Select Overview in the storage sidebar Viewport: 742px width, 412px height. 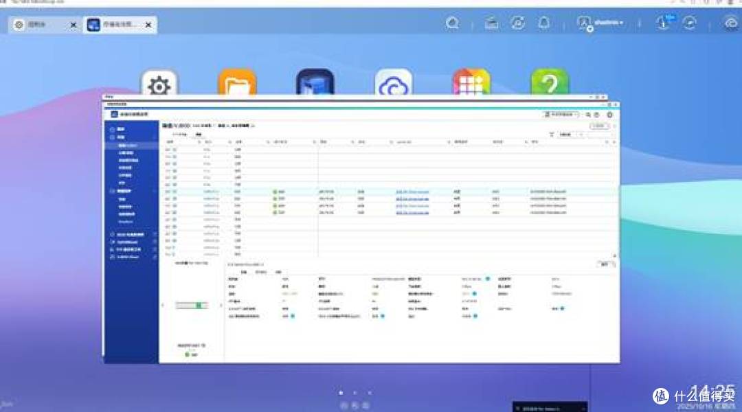(x=121, y=129)
